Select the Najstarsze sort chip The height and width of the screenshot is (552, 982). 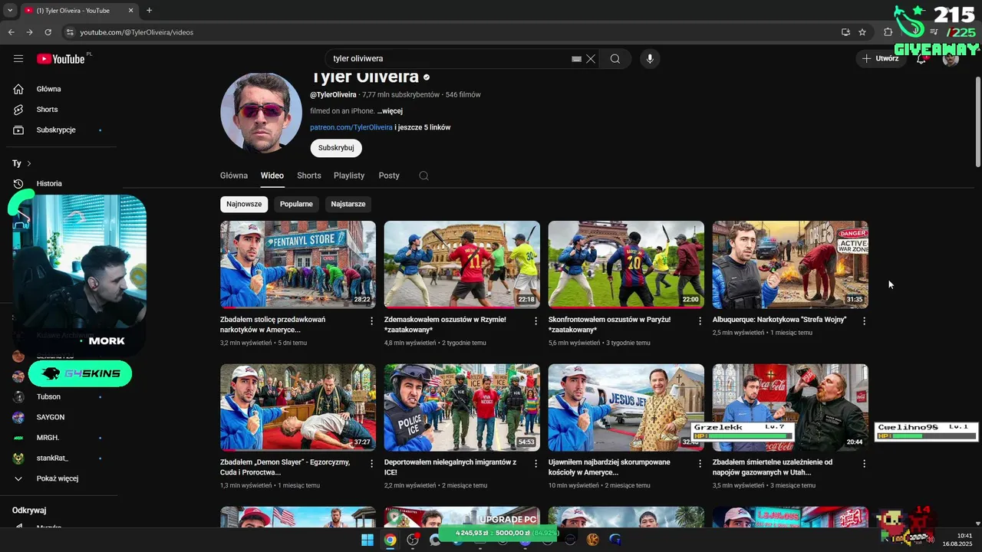tap(348, 204)
